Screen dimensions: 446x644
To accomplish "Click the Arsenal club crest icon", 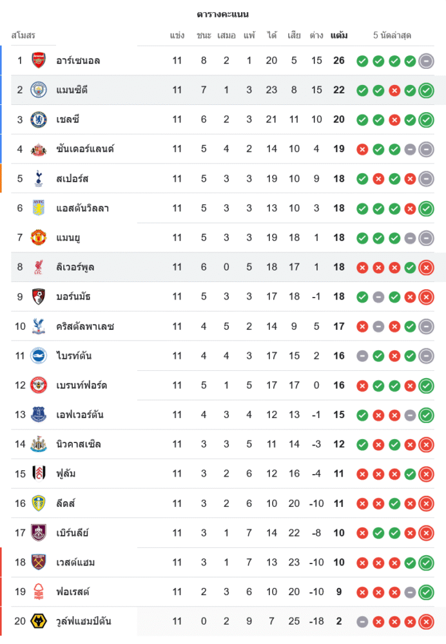I will [x=39, y=61].
